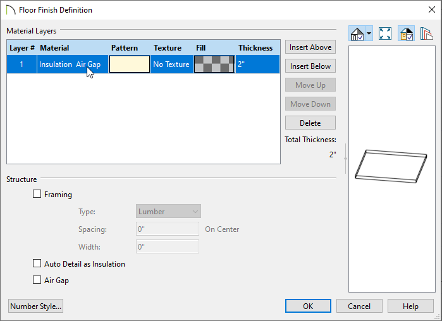Click the Thickness column header
The height and width of the screenshot is (321, 442).
255,48
